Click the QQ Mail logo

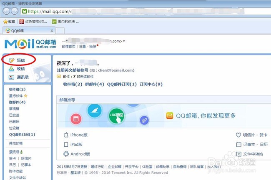30,43
